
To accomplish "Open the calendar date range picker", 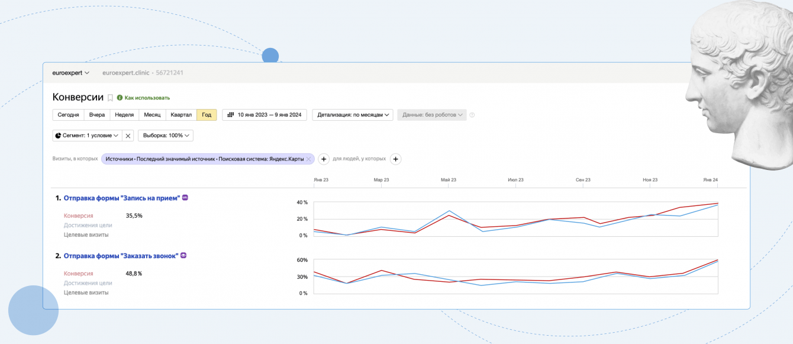I will [264, 115].
